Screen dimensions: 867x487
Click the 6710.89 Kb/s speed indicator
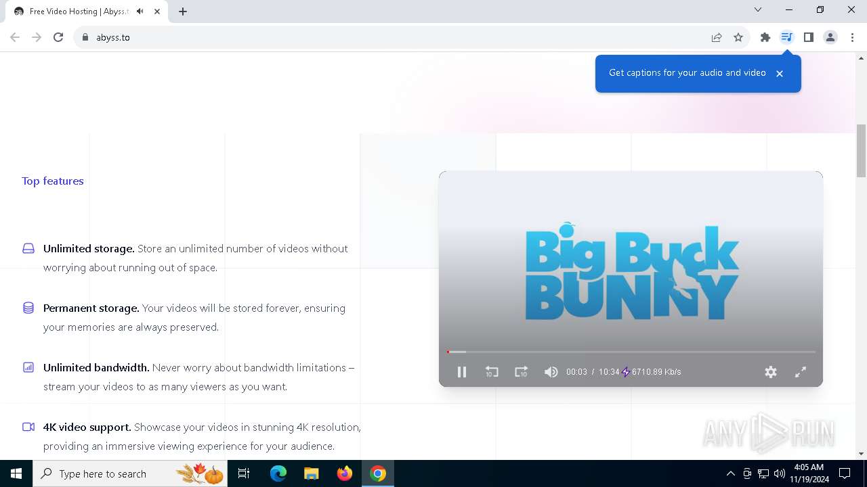pos(652,372)
